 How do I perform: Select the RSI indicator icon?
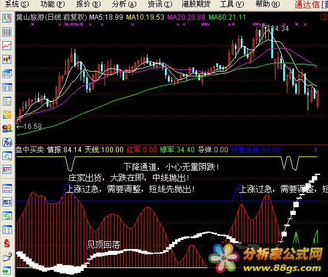(7, 202)
